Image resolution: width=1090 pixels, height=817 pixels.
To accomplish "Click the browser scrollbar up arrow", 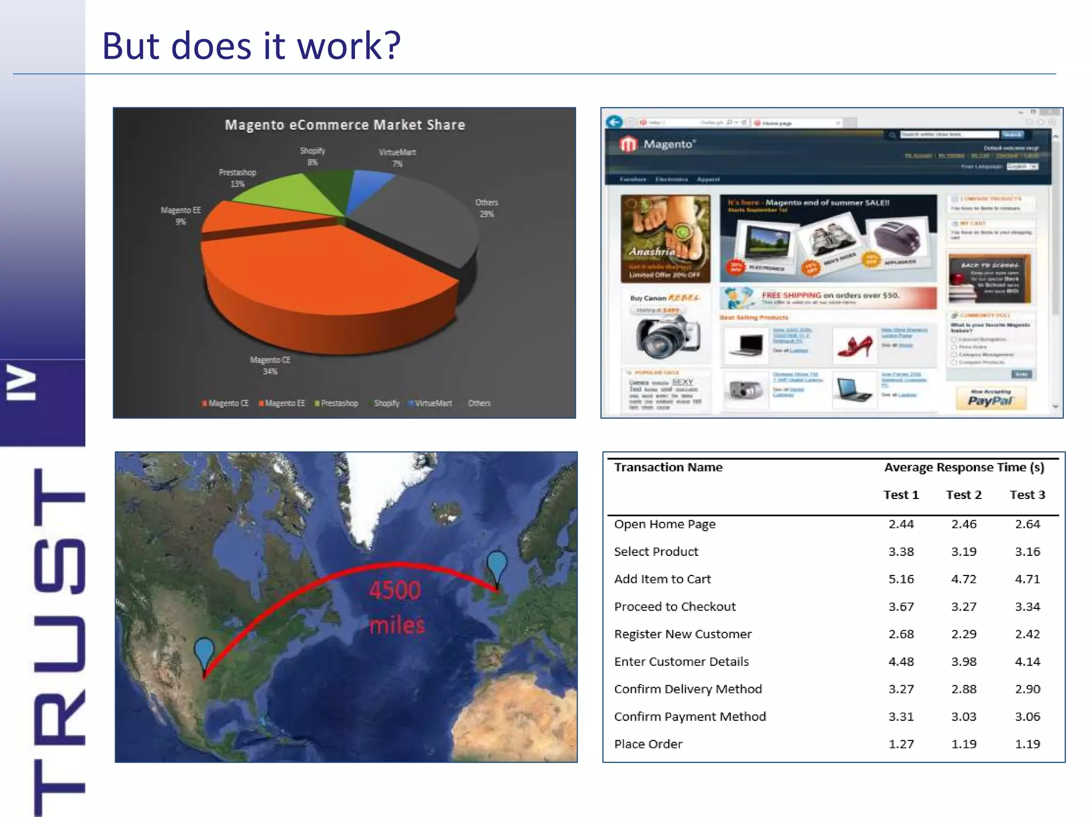I will 1056,137.
